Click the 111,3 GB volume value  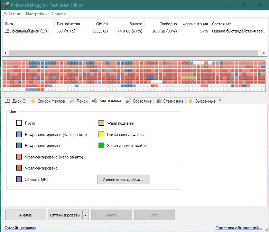100,31
